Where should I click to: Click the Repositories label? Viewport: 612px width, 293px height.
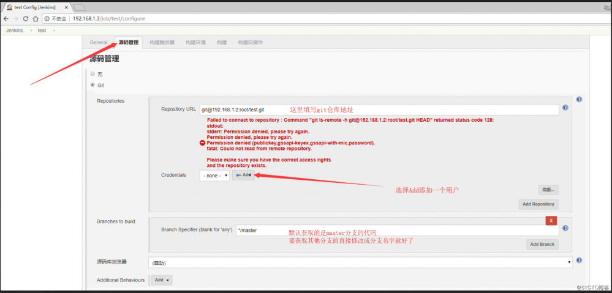(x=110, y=101)
